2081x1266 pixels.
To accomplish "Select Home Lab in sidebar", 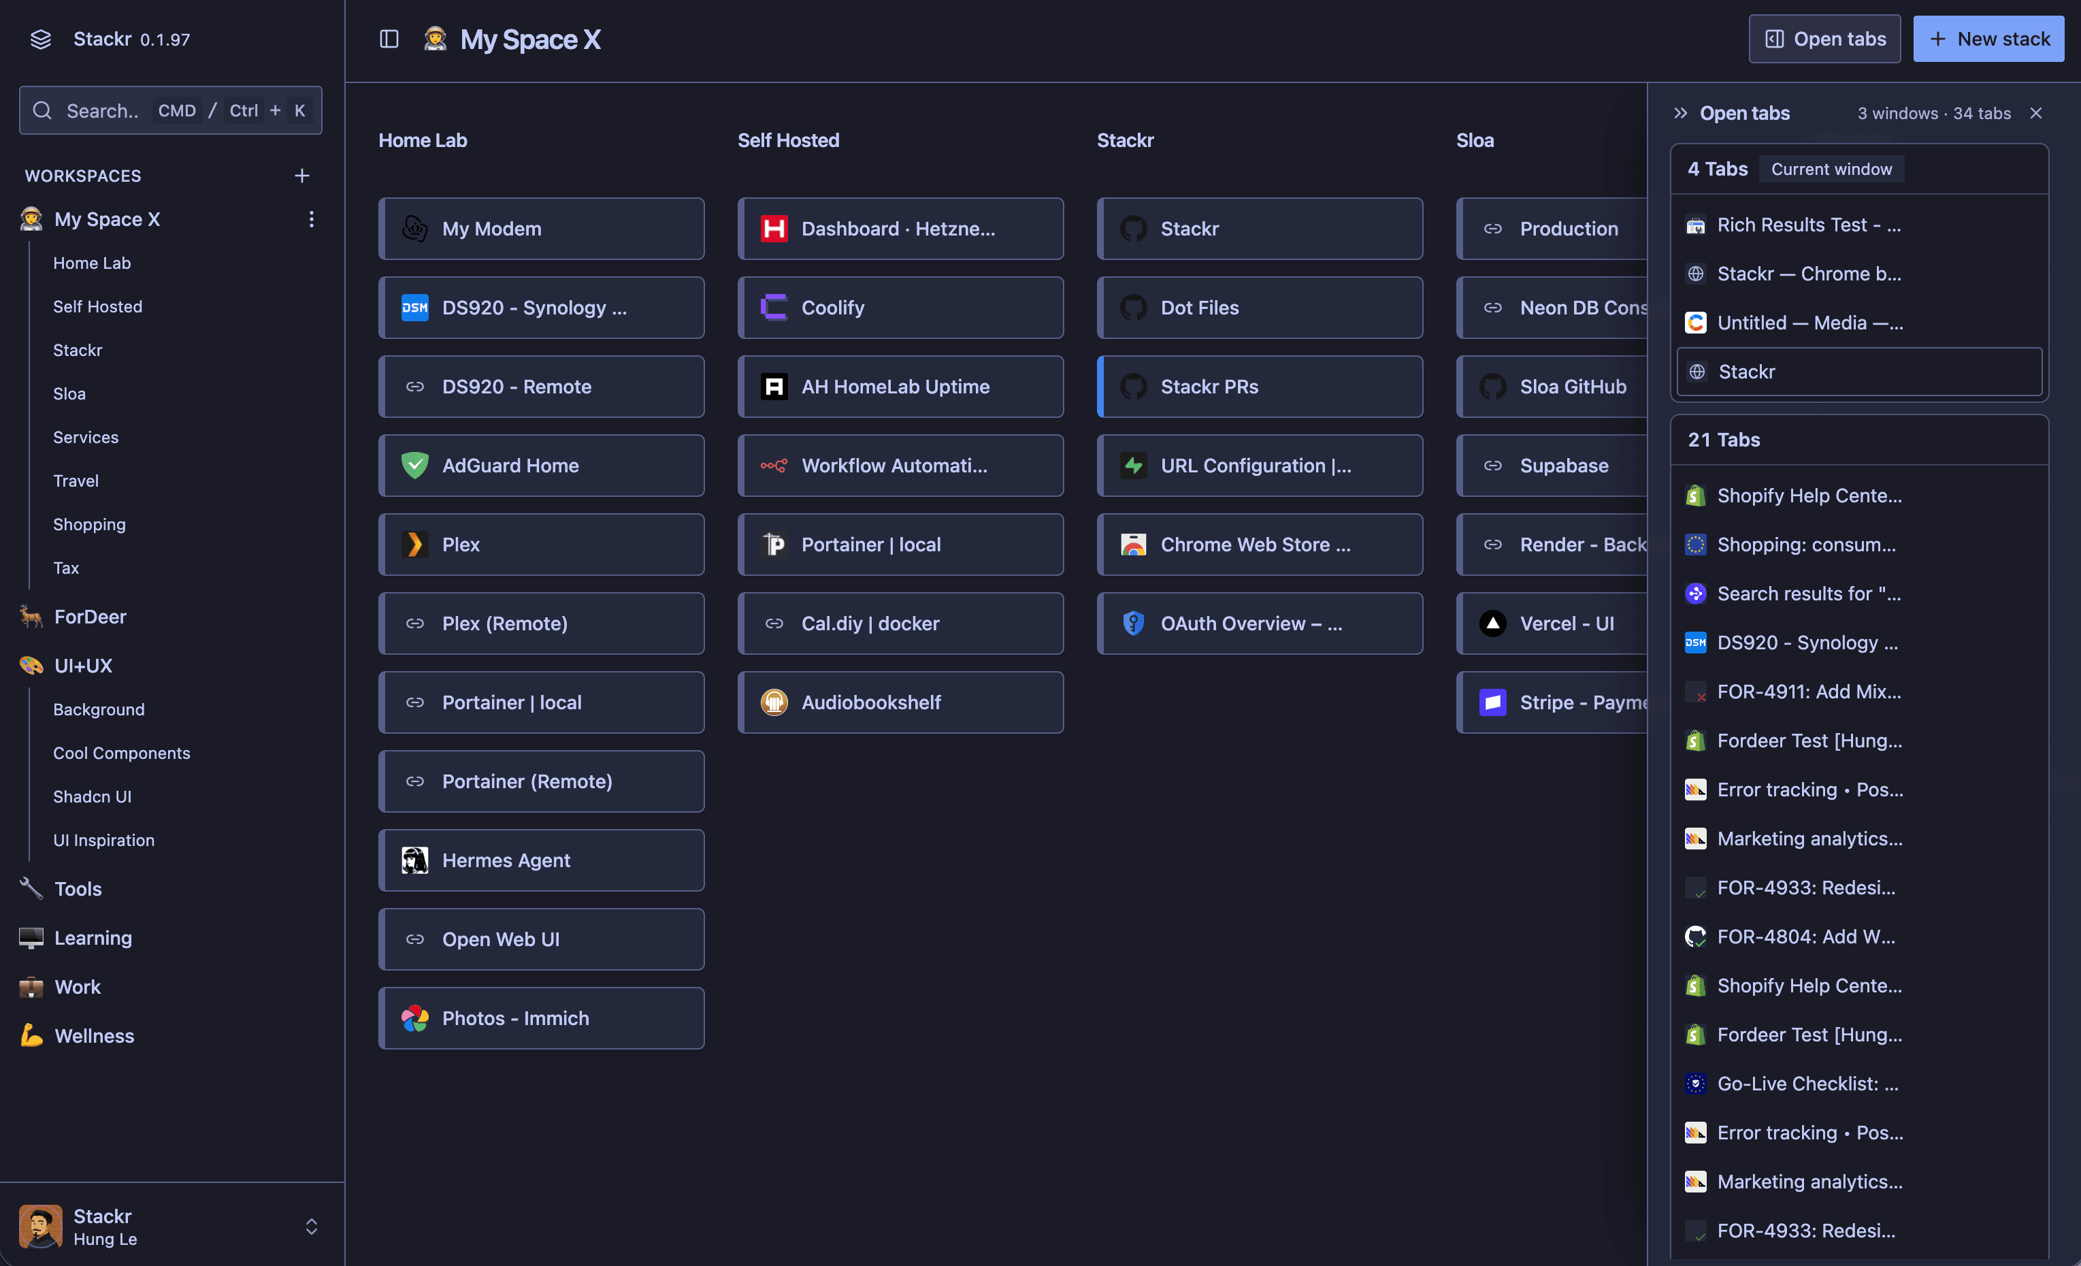I will pos(92,263).
